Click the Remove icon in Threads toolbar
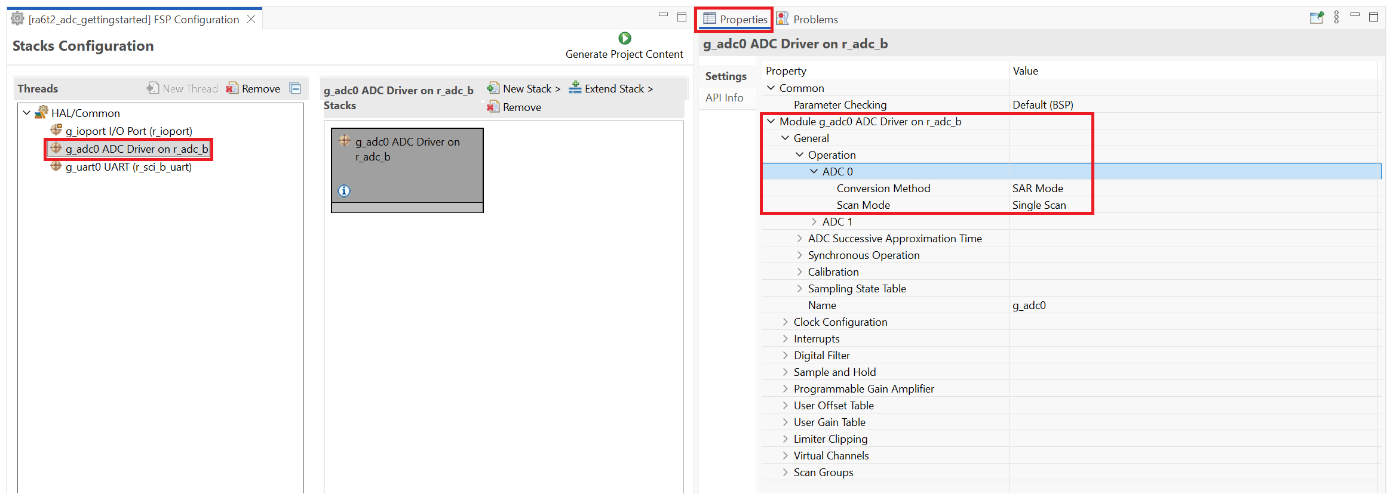The width and height of the screenshot is (1390, 497). 232,89
